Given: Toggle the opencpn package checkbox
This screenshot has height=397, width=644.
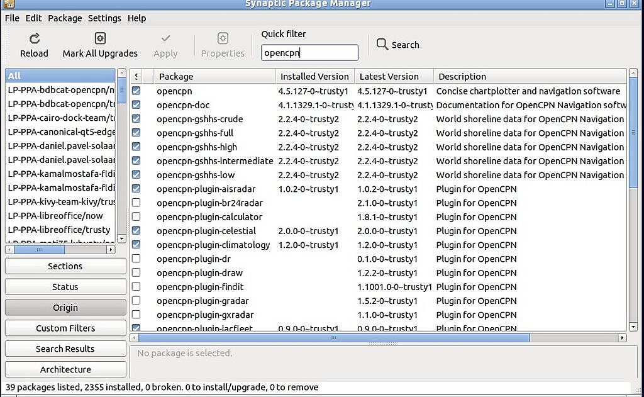Looking at the screenshot, I should 136,91.
